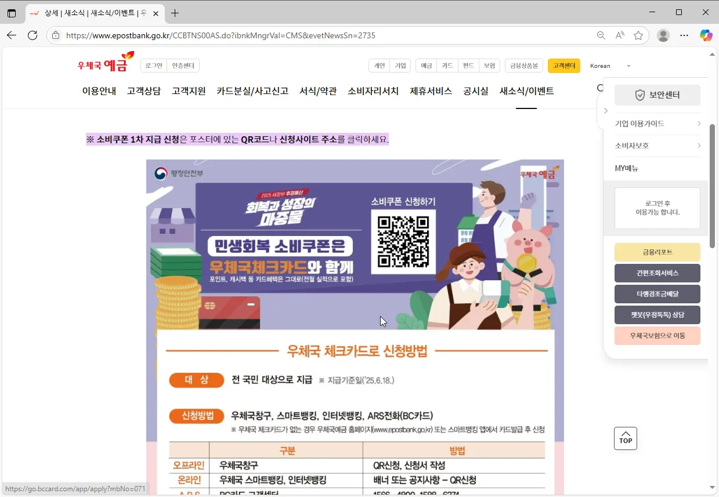Select the 카드 category button

pyautogui.click(x=447, y=66)
